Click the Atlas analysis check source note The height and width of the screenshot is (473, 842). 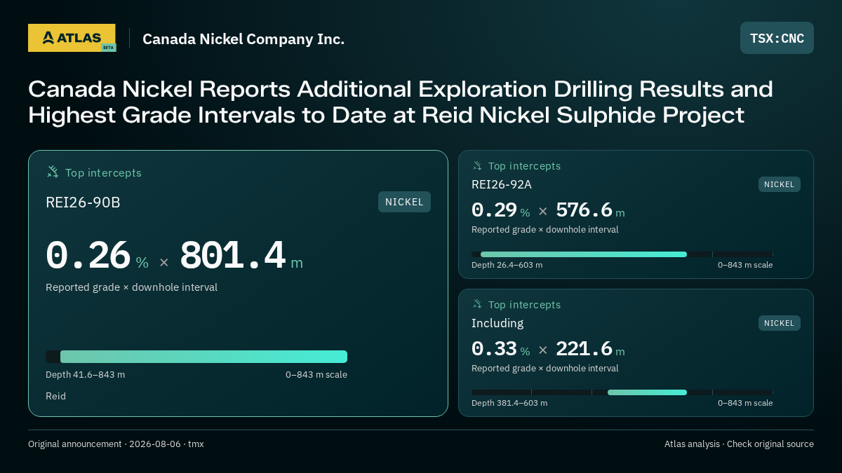point(739,444)
